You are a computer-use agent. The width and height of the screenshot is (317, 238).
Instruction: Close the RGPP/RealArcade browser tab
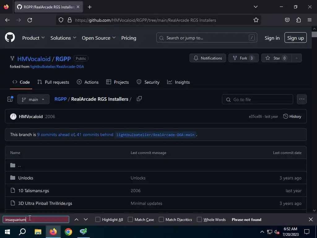click(x=78, y=7)
